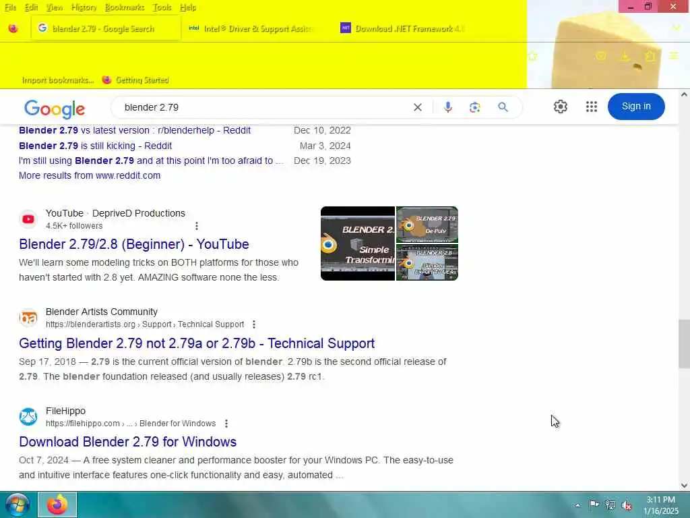Screen dimensions: 690x518
Task: Open More results from www.reddit.com link
Action: pos(90,175)
